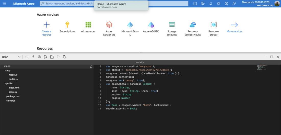
Task: Click the 'pages: Number' code line
Action: (121, 98)
